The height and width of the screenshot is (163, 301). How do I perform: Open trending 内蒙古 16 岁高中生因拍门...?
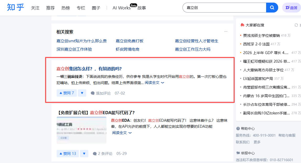click(x=266, y=96)
